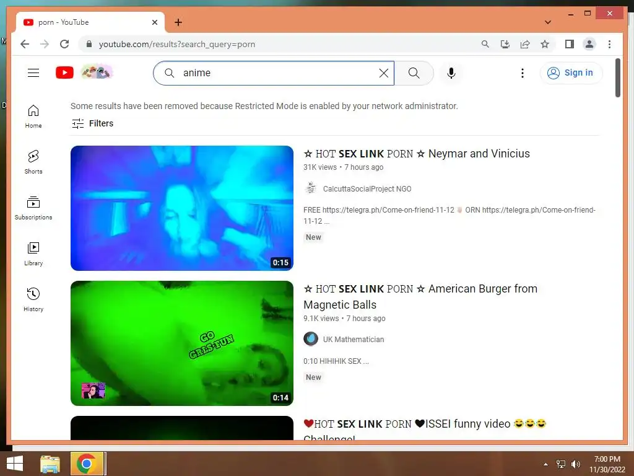
Task: Click the magnifier search button
Action: tap(414, 73)
